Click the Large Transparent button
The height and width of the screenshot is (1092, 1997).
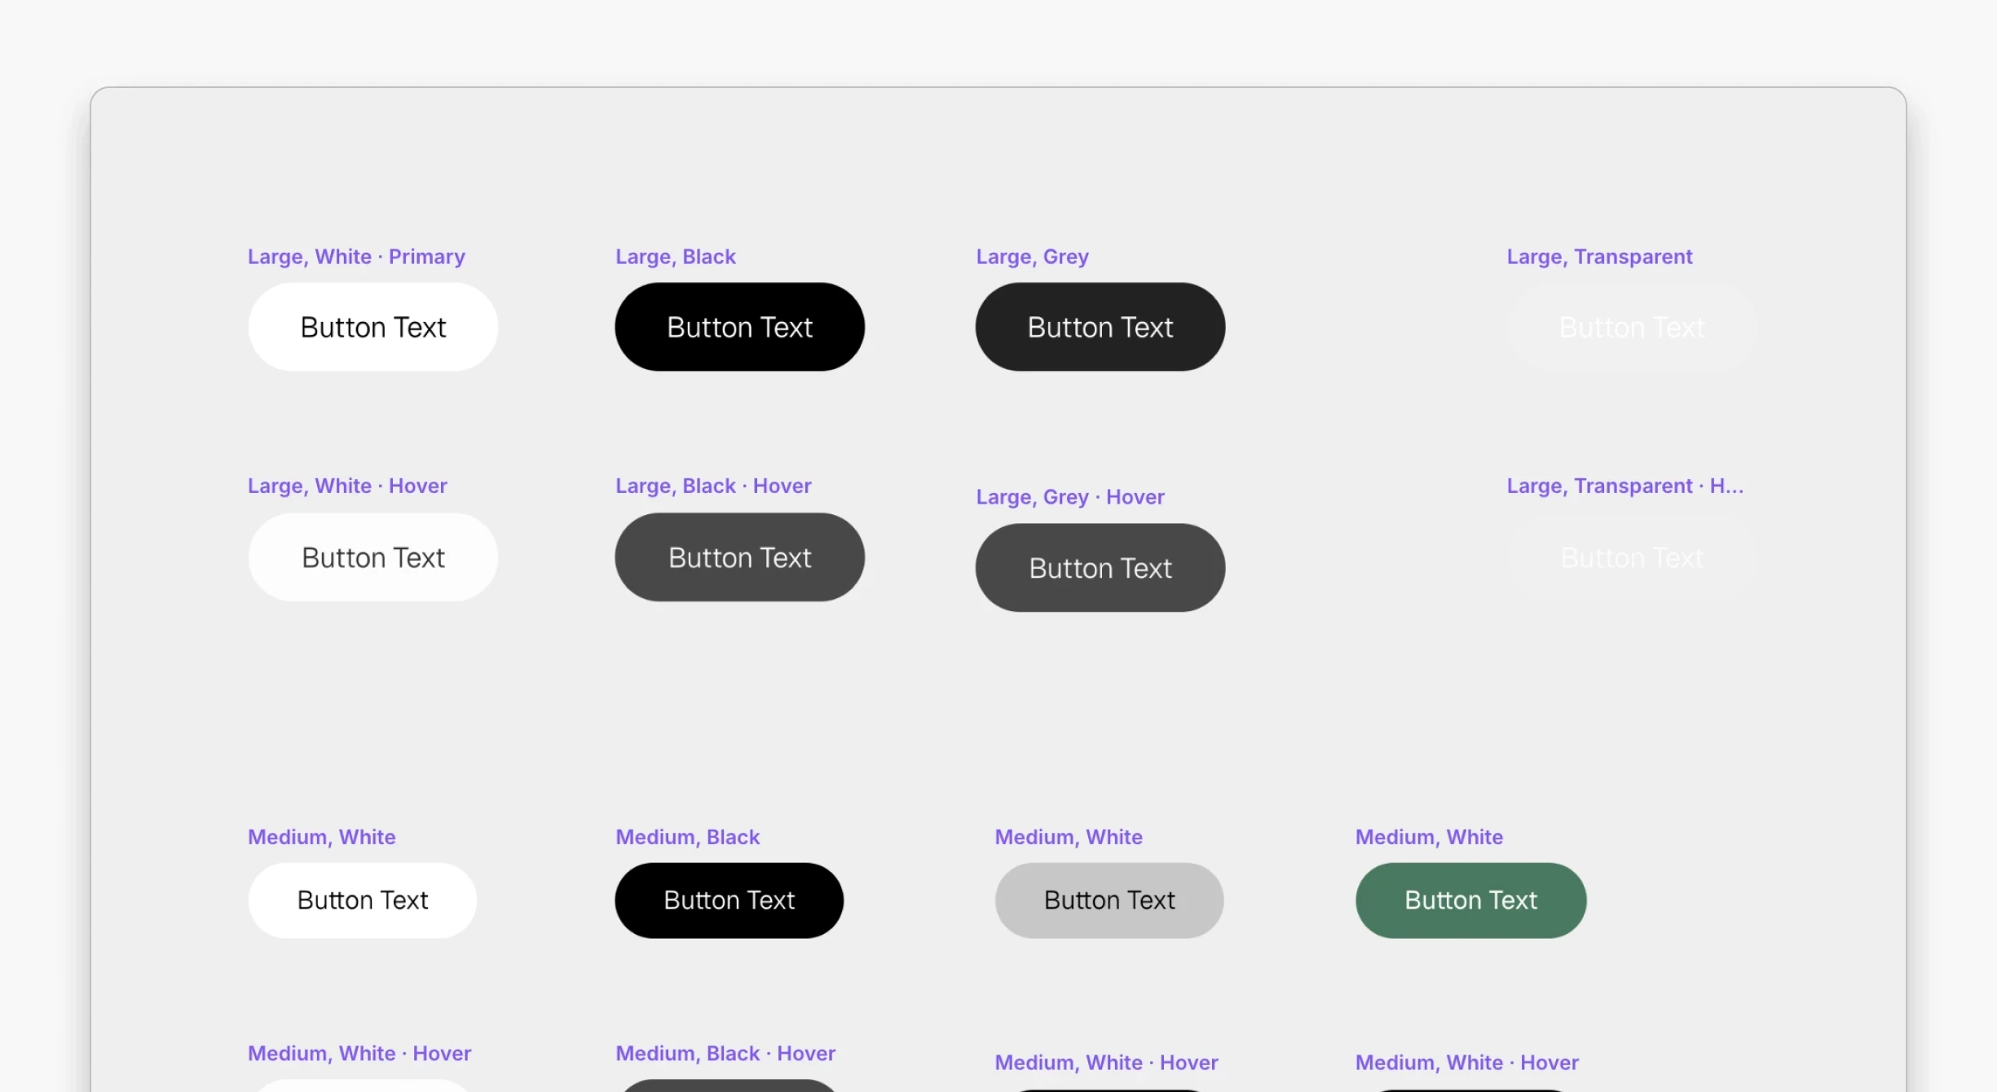tap(1631, 327)
